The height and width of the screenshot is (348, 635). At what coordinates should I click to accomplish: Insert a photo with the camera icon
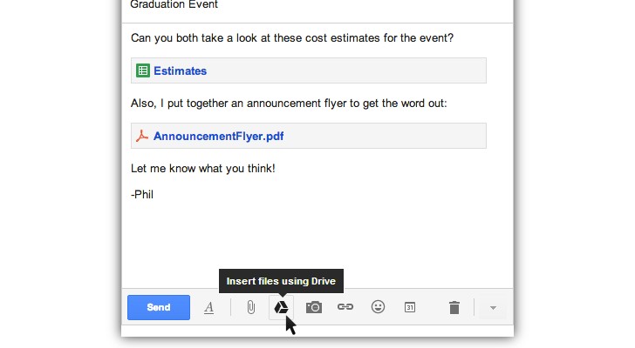314,307
